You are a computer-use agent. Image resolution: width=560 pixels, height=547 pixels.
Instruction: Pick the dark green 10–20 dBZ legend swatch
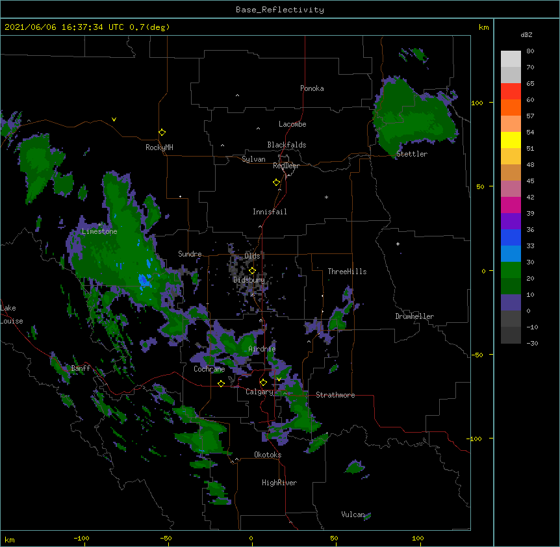point(511,286)
